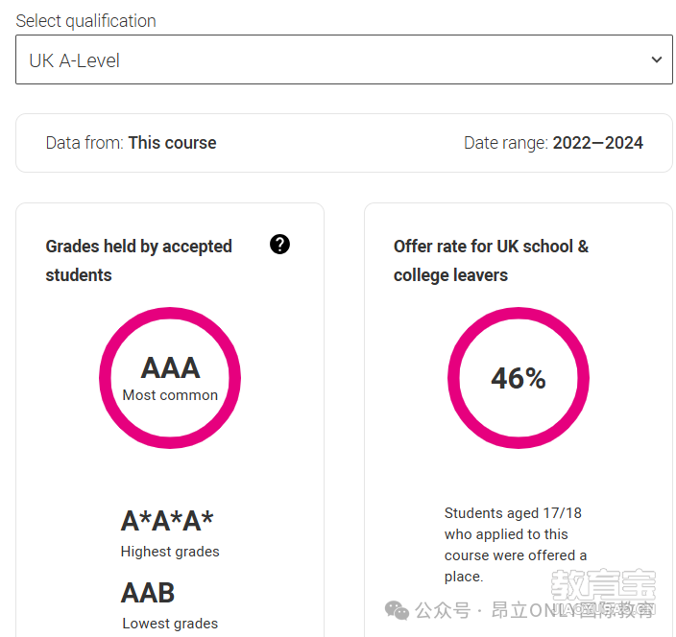Click the 教育宝 watermark logo
Image resolution: width=676 pixels, height=637 pixels.
(603, 585)
